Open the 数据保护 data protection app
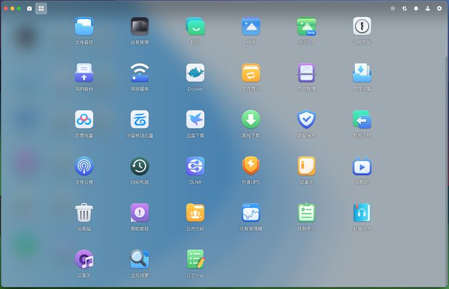The height and width of the screenshot is (289, 449). (306, 120)
